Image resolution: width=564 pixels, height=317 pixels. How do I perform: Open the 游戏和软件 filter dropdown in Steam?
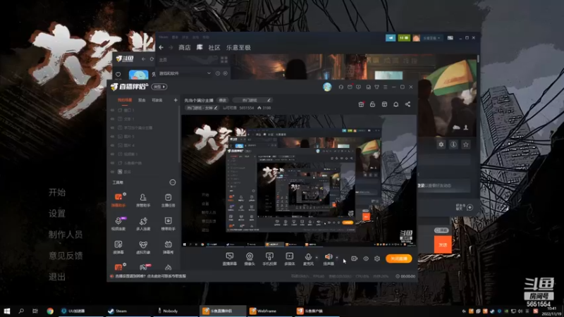click(185, 73)
